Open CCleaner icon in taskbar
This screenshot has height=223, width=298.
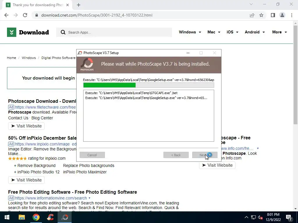[50, 217]
